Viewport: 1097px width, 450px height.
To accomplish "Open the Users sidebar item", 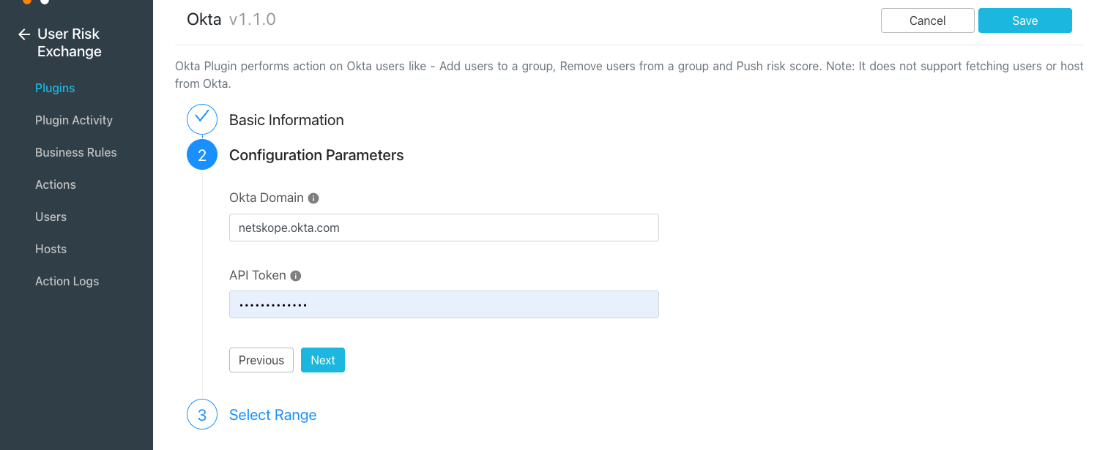I will click(x=51, y=217).
